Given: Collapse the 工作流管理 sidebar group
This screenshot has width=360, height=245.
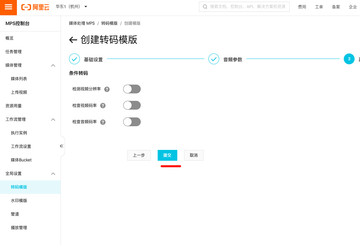Looking at the screenshot, I should [53, 119].
